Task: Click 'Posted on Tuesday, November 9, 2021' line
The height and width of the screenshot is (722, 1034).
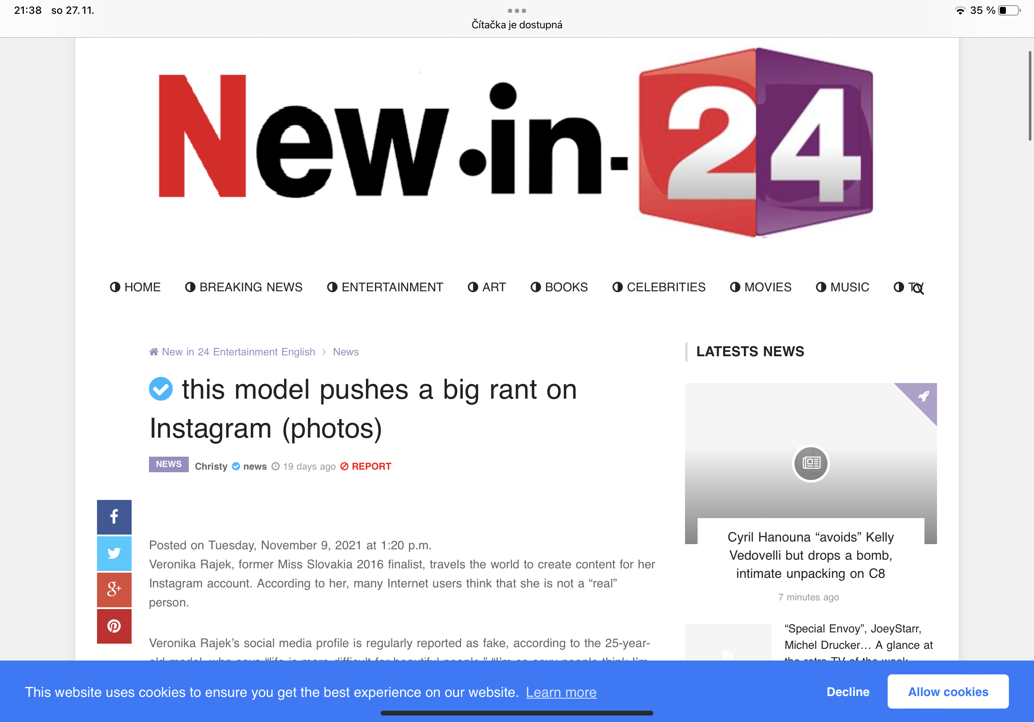Action: [291, 545]
